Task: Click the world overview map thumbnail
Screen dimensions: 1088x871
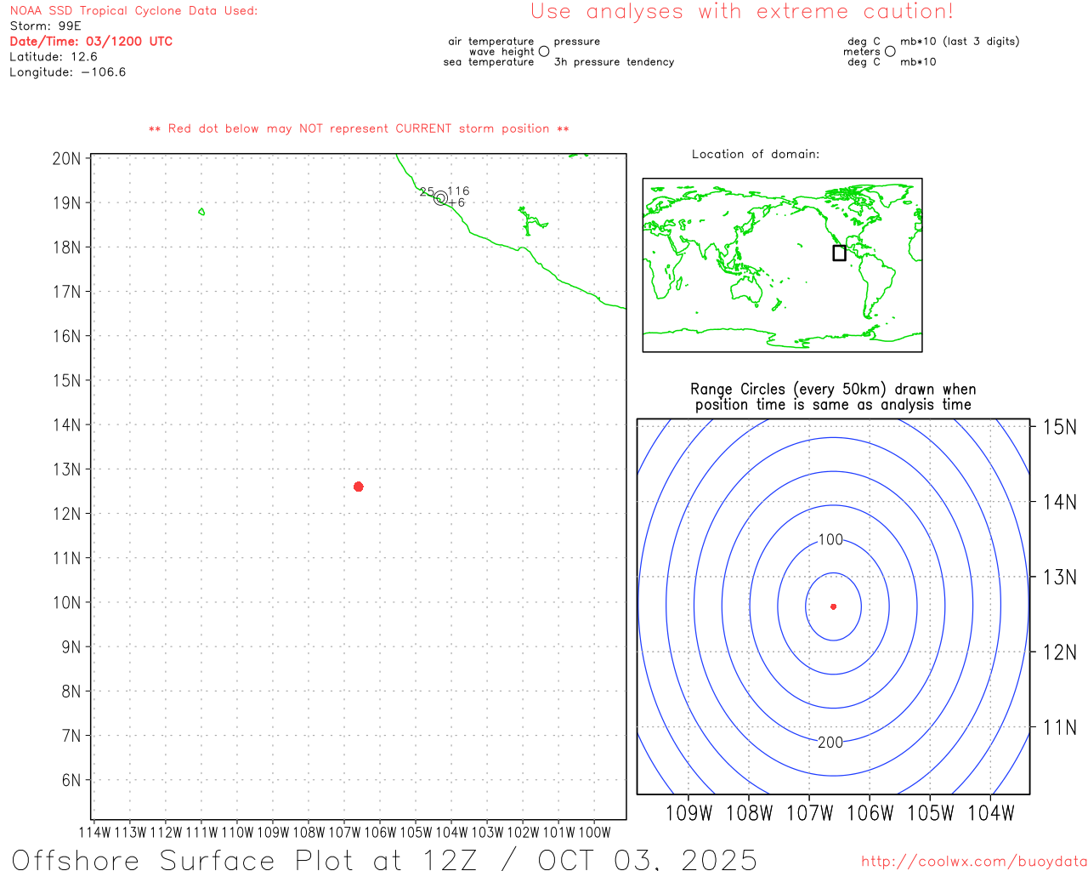Action: (x=782, y=265)
